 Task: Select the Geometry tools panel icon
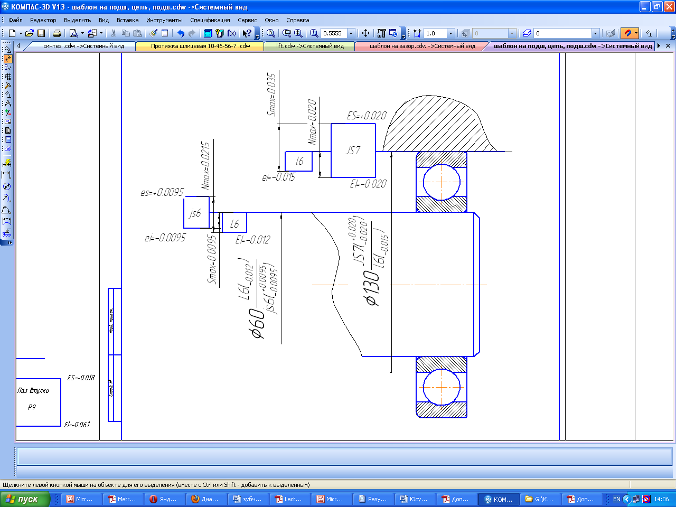click(x=7, y=50)
